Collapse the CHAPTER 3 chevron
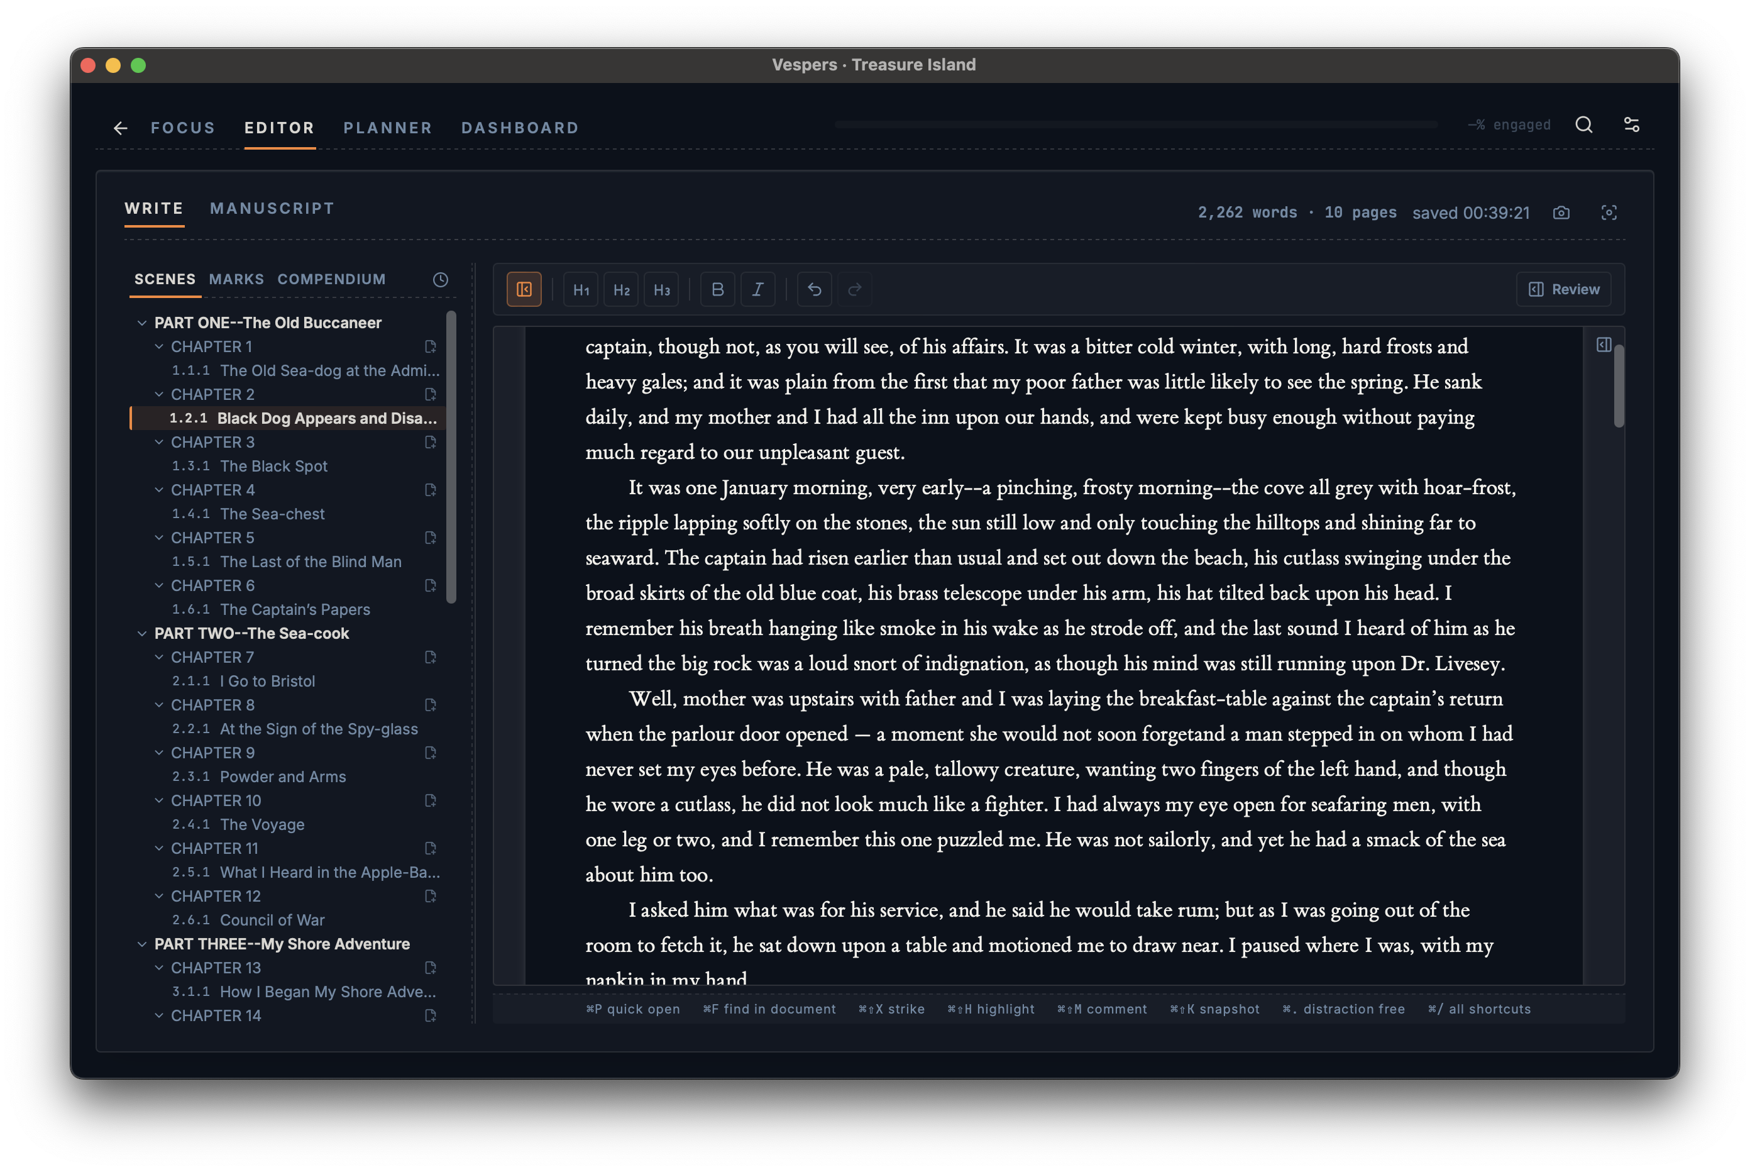The image size is (1750, 1172). (158, 443)
